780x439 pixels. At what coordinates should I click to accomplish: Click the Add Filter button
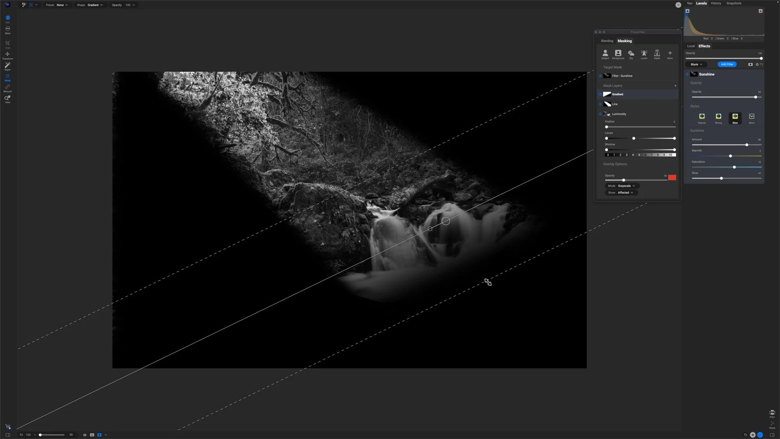click(727, 64)
